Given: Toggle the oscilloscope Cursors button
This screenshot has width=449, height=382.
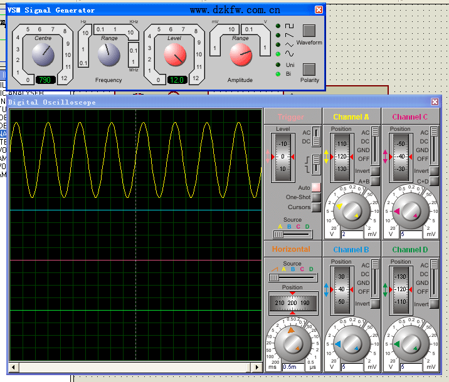Looking at the screenshot, I should [x=316, y=207].
